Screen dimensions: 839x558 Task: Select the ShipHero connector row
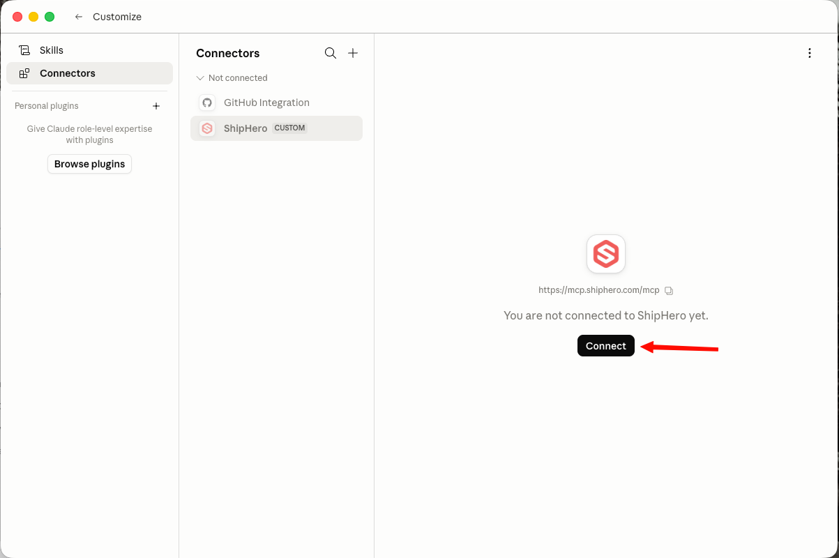tap(276, 128)
